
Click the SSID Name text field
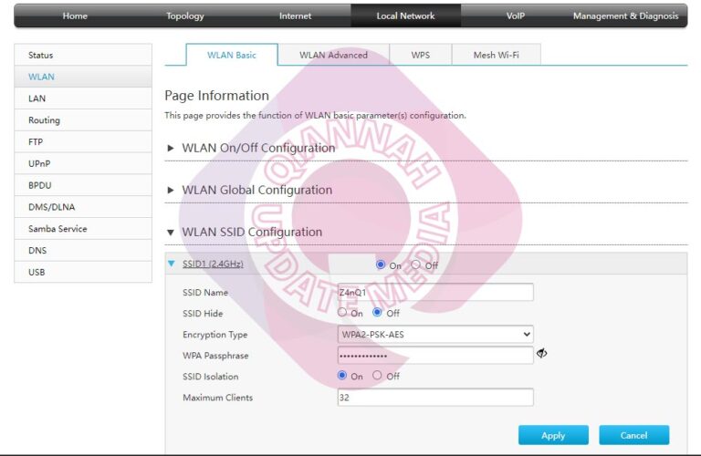(435, 293)
